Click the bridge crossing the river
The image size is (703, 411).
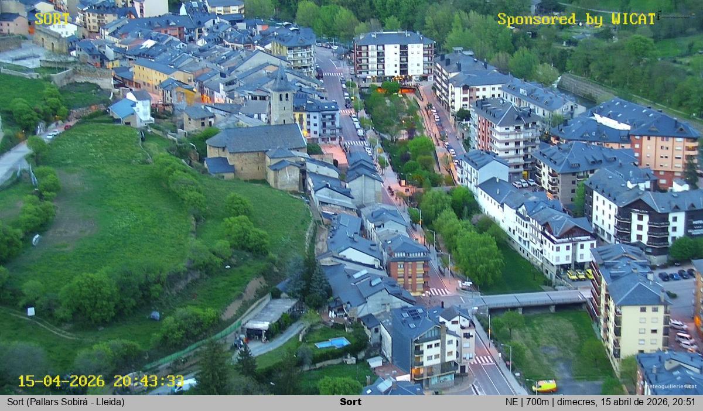point(532,300)
